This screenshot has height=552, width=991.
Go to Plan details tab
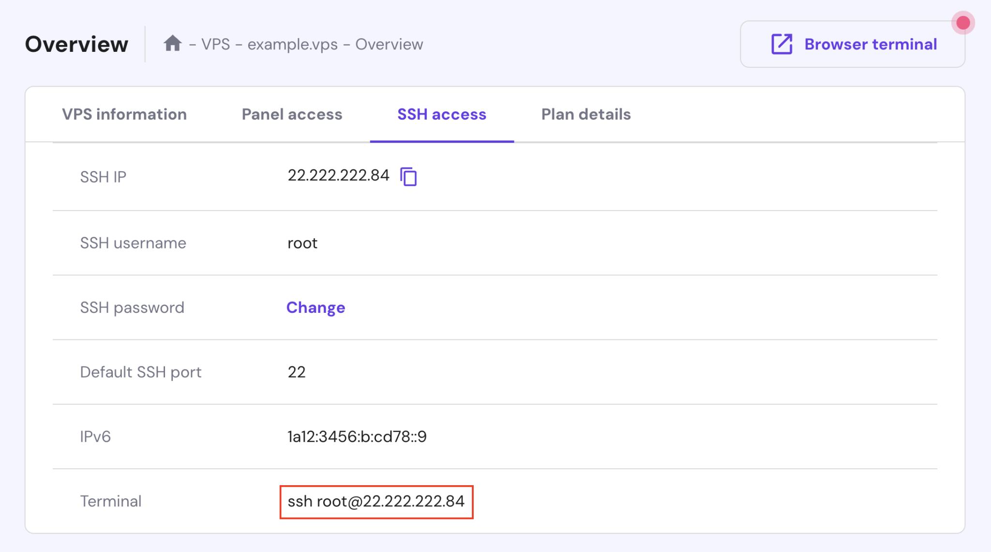tap(586, 114)
